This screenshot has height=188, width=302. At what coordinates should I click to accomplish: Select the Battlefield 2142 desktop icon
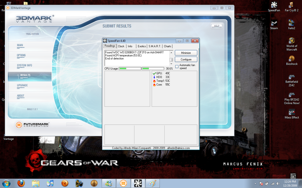coord(292,80)
